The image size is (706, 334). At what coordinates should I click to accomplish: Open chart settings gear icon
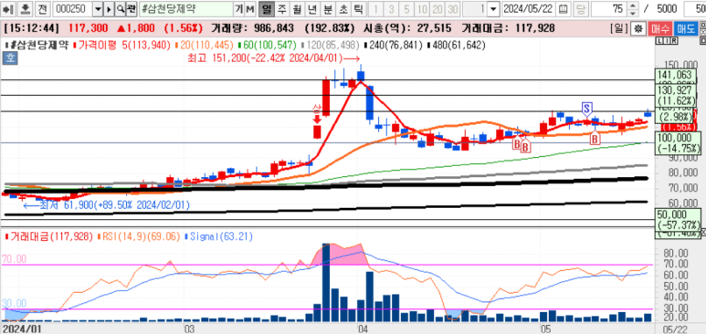638,28
